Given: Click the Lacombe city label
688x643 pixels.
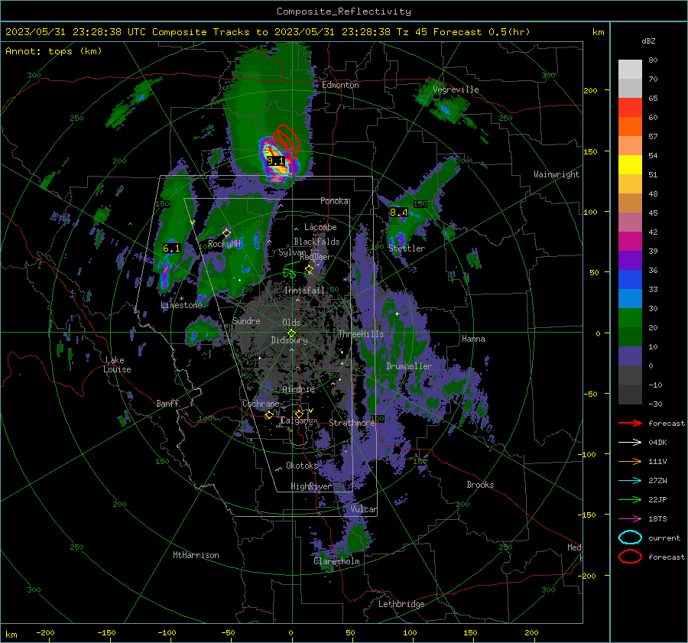Looking at the screenshot, I should pyautogui.click(x=320, y=227).
